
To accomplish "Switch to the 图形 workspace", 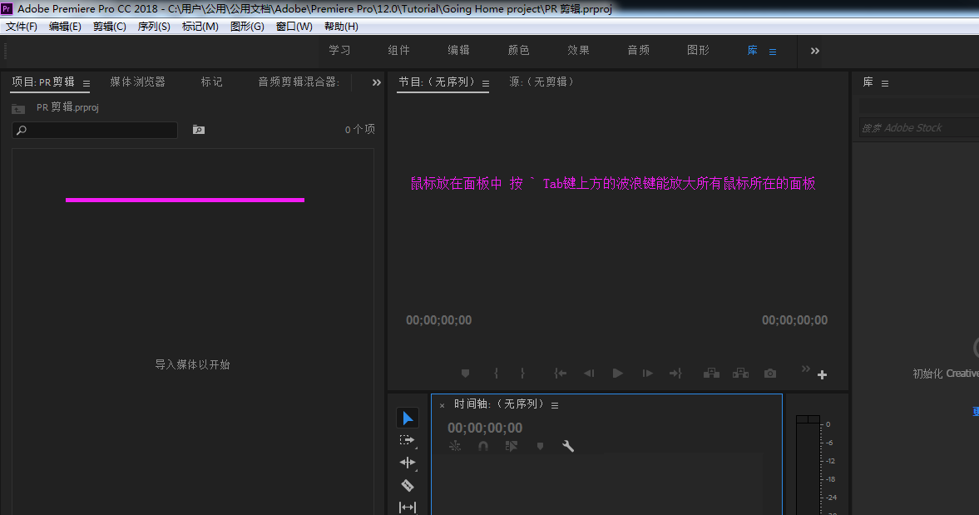I will click(x=699, y=51).
